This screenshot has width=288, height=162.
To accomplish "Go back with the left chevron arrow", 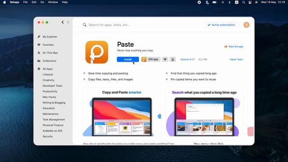I will (x=63, y=22).
